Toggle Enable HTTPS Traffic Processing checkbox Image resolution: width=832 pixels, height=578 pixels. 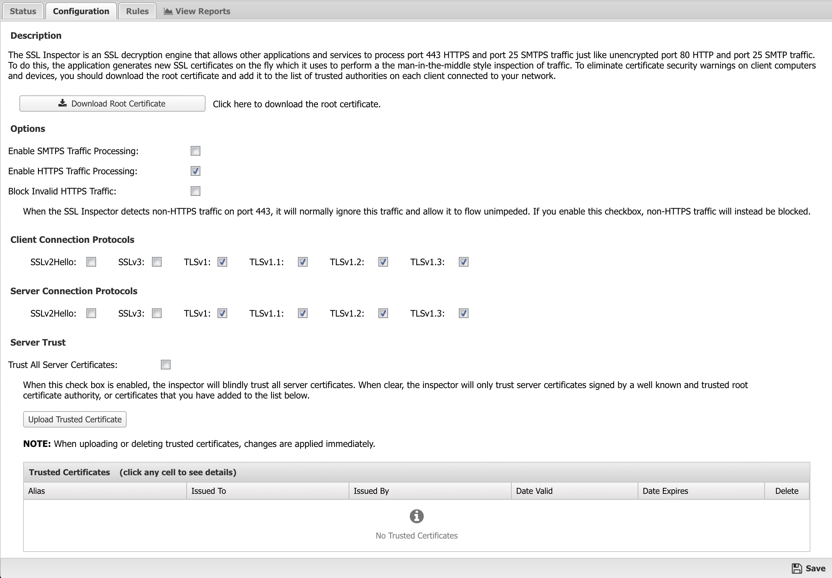tap(196, 171)
